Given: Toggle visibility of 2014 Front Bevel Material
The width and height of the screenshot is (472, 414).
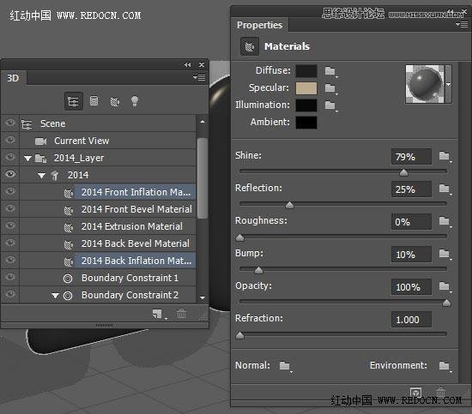Looking at the screenshot, I should 10,208.
